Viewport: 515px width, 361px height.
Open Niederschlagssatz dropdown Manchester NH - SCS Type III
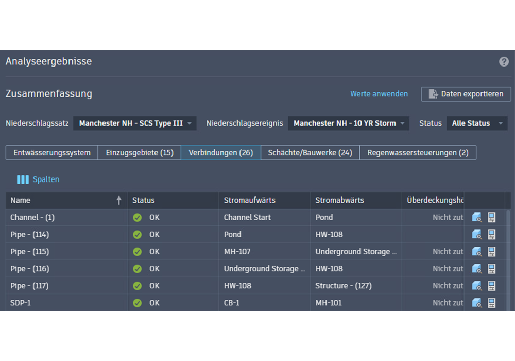coord(134,123)
